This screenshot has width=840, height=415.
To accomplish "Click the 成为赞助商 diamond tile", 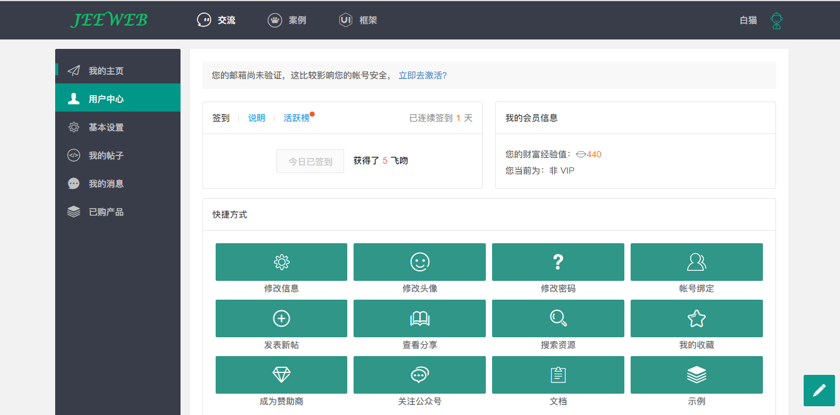I will point(281,375).
